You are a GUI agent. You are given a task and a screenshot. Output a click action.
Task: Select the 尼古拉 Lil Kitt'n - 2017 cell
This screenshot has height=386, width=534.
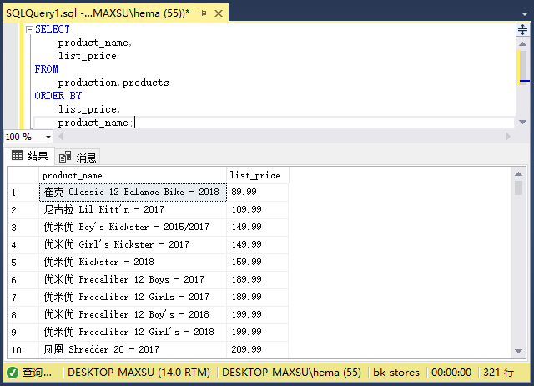click(133, 210)
